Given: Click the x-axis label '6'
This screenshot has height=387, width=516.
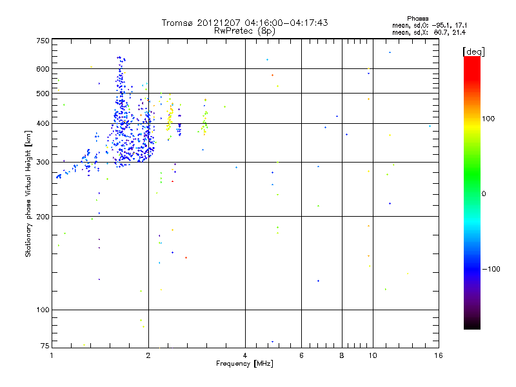Looking at the screenshot, I should tap(301, 355).
